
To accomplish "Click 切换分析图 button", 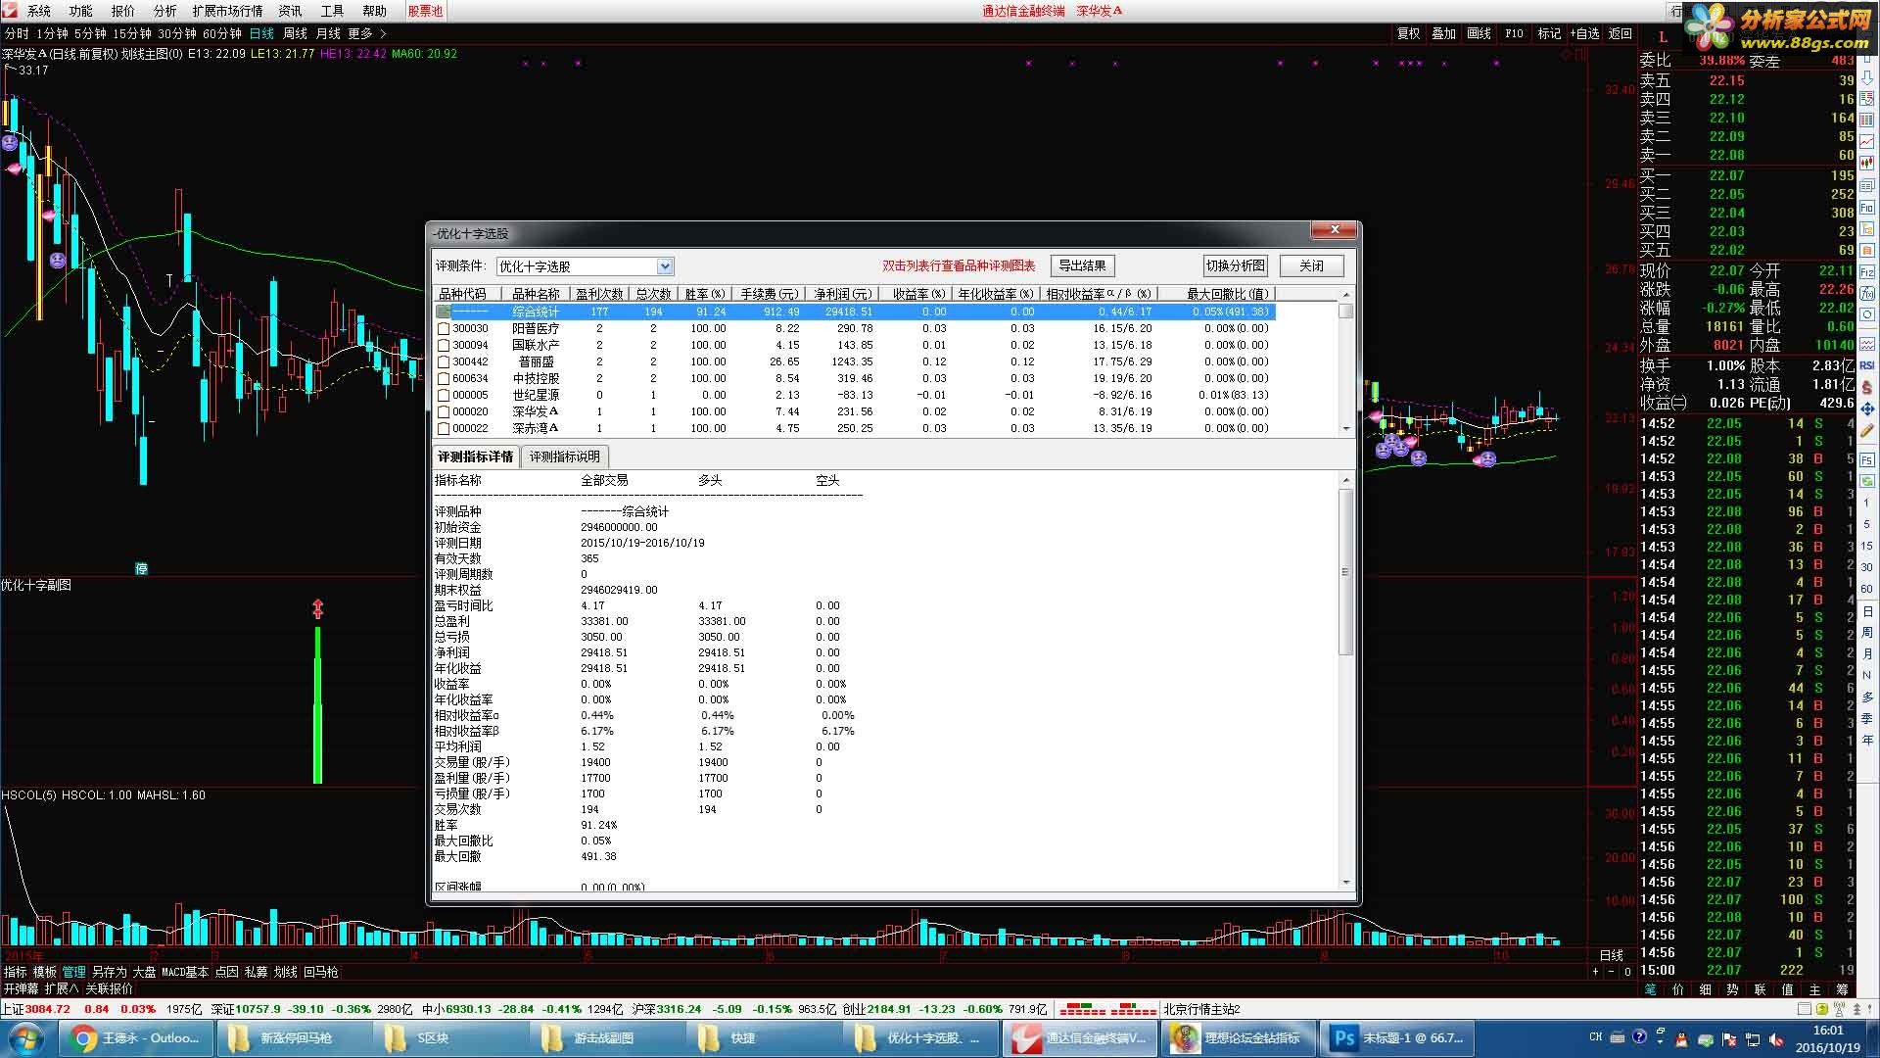I will click(1236, 265).
